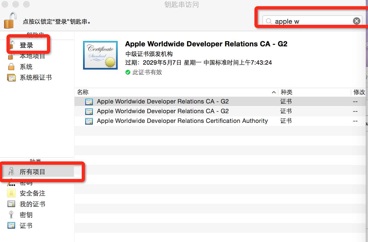The image size is (368, 242).
Task: Click the keys icon beside 所有项目
Action: (x=11, y=172)
